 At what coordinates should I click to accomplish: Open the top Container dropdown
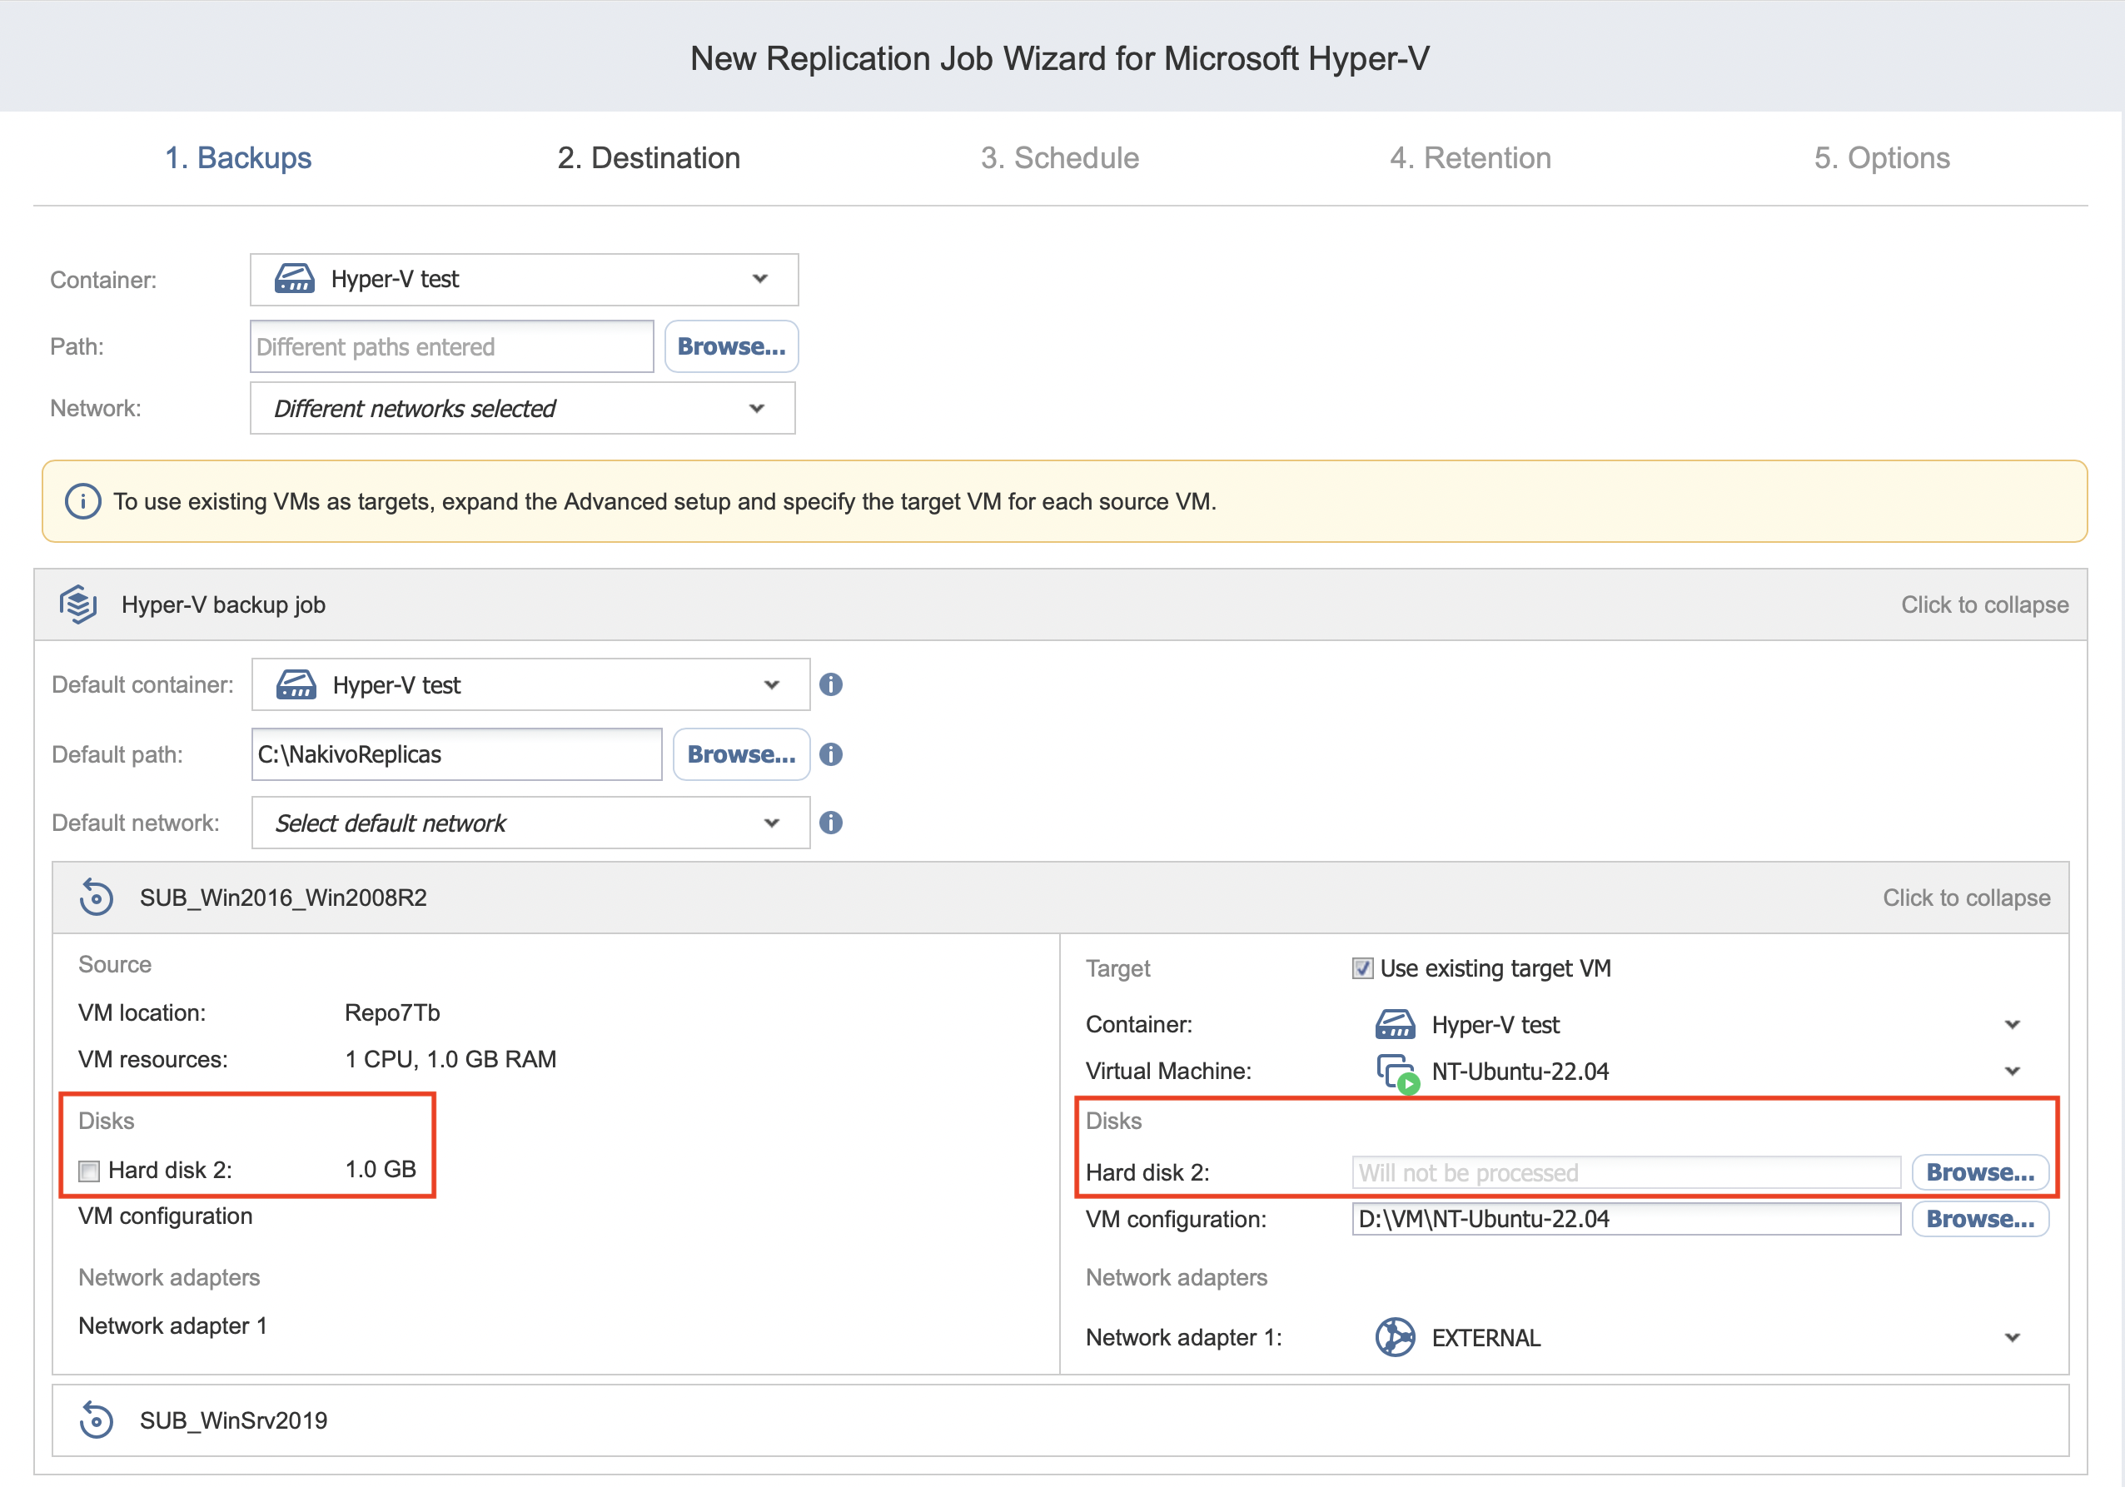(524, 280)
